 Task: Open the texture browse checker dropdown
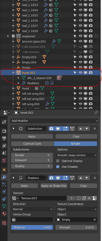(15, 198)
